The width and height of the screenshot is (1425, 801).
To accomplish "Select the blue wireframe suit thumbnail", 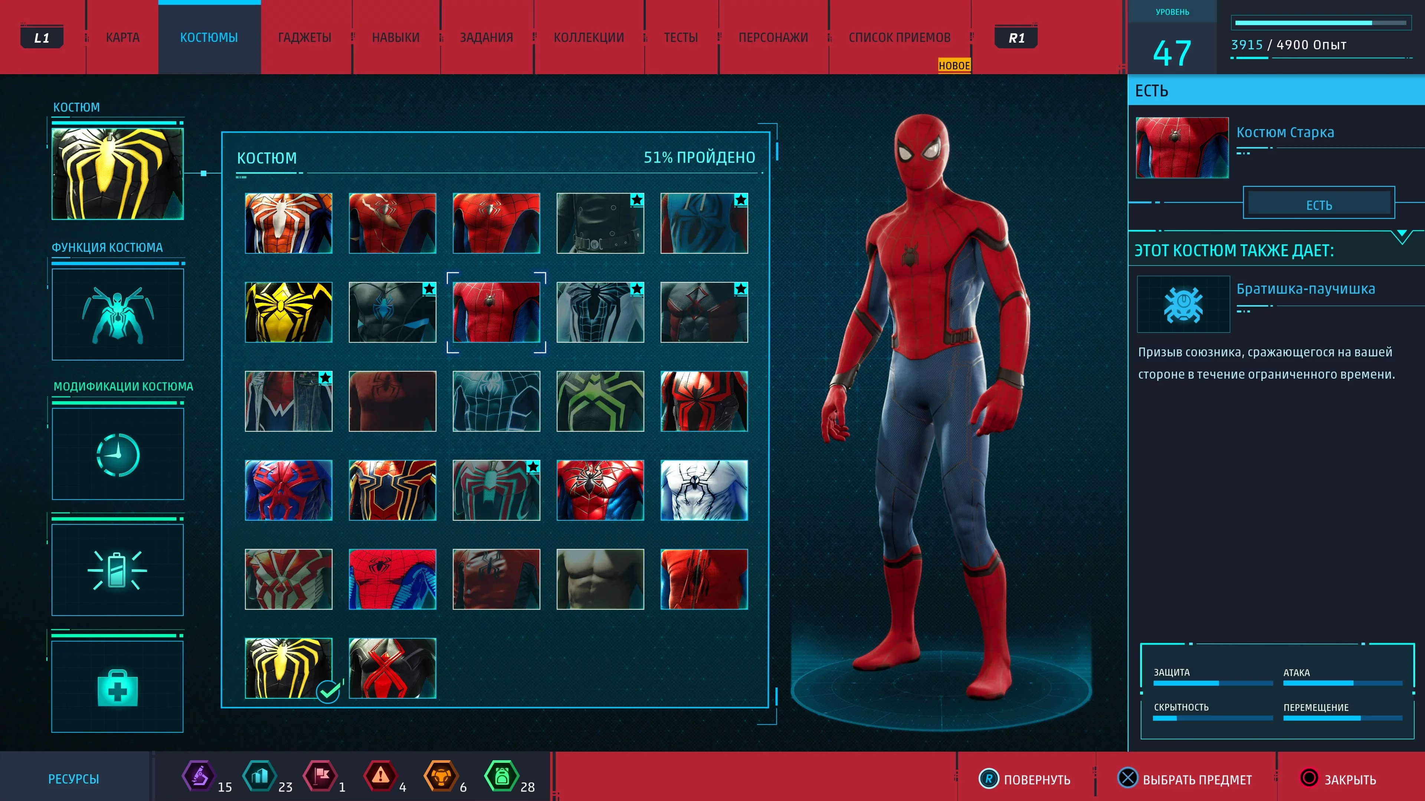I will point(496,401).
